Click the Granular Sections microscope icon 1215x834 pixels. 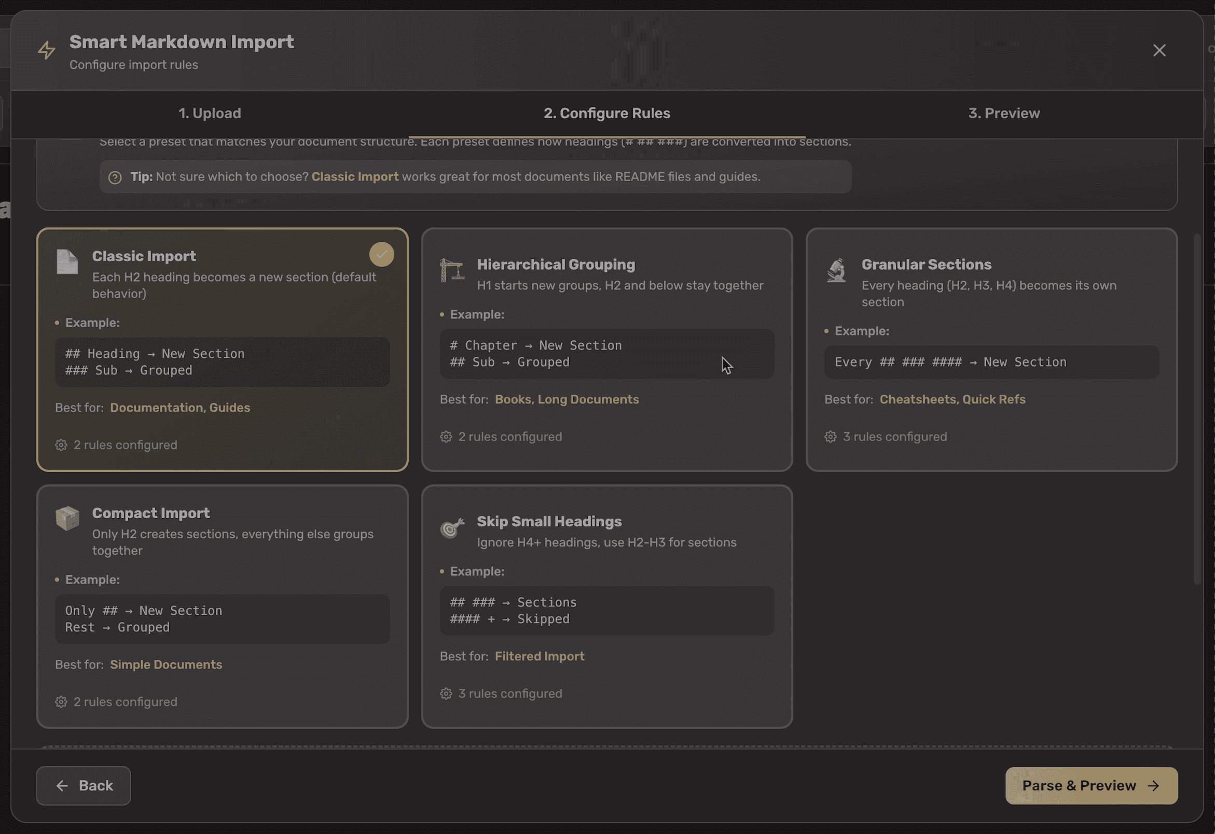836,270
